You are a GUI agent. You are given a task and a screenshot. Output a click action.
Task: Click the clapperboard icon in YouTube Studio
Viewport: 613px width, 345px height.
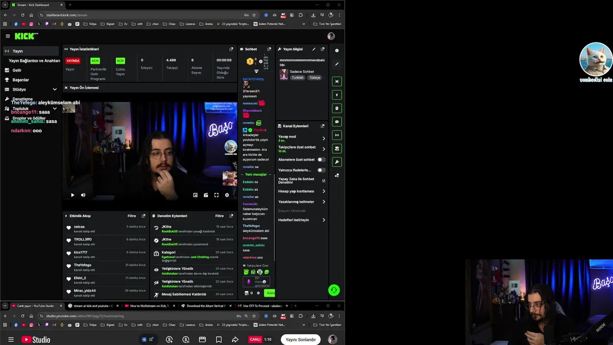pyautogui.click(x=202, y=339)
